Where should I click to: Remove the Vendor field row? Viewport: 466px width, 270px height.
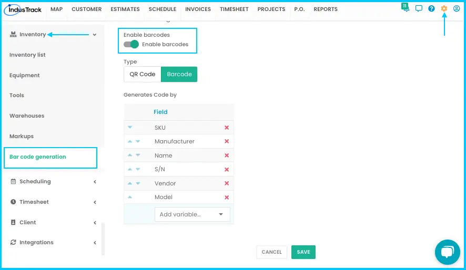227,183
